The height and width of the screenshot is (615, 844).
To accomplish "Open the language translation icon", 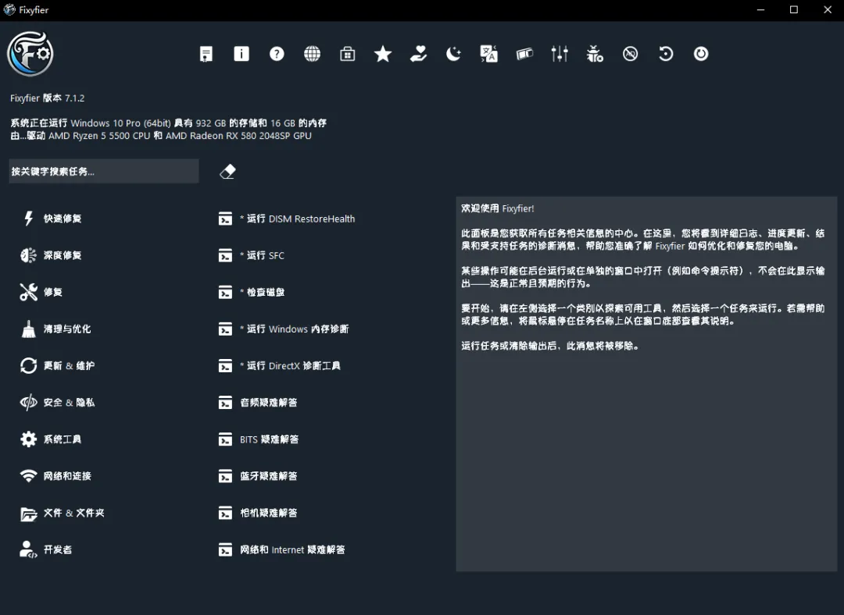I will point(488,54).
